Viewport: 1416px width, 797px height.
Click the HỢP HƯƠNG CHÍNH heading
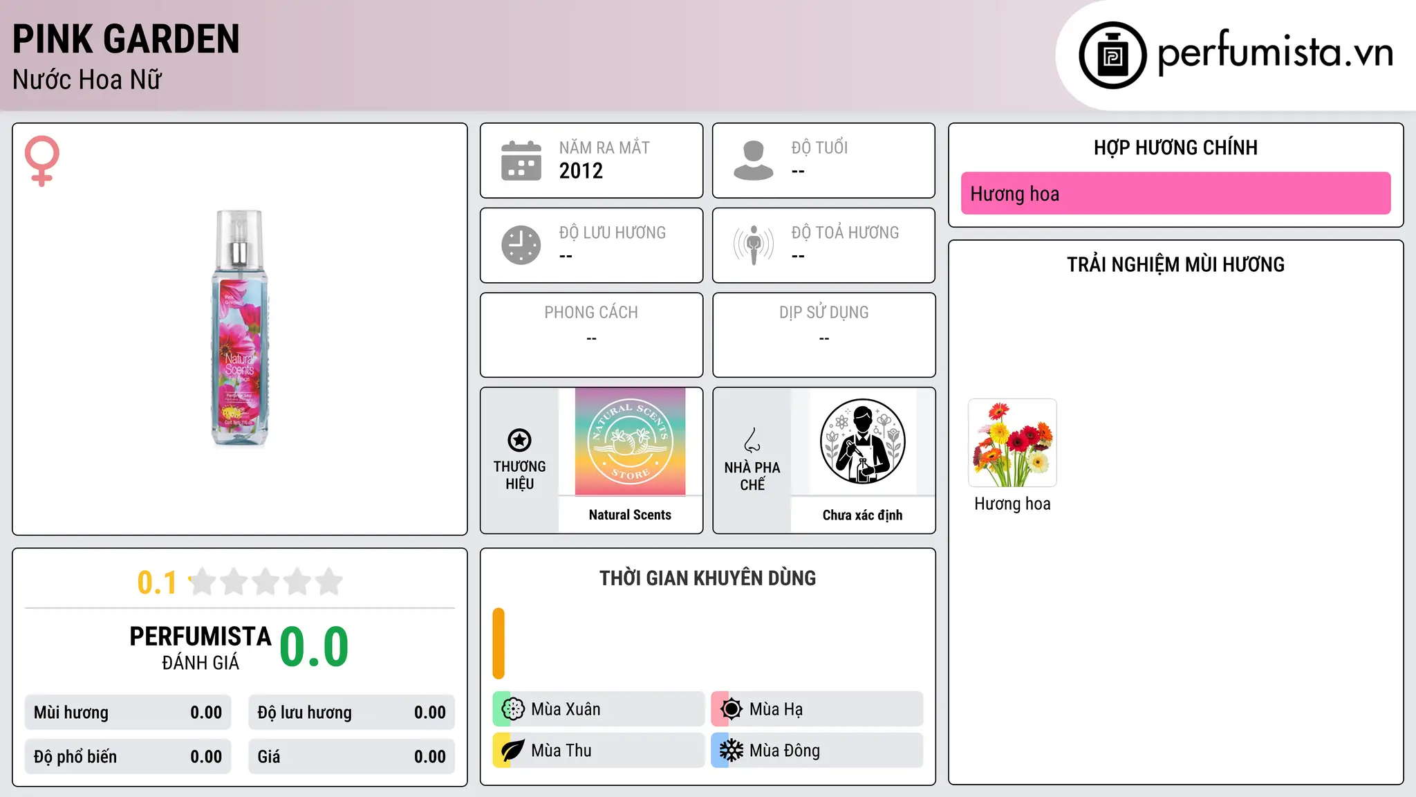tap(1175, 147)
